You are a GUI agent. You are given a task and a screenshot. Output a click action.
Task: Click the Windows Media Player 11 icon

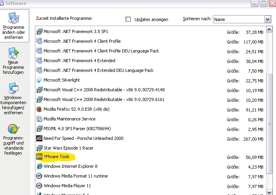point(39,186)
